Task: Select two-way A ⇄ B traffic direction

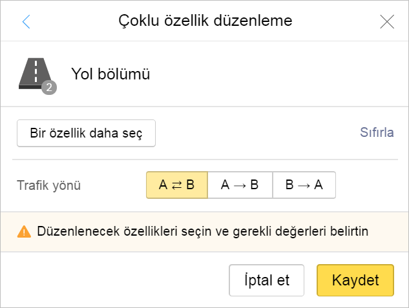Action: point(177,185)
